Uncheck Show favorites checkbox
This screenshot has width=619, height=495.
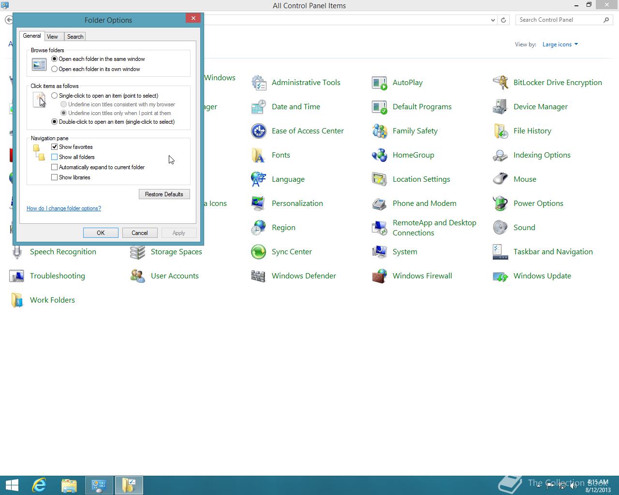click(x=54, y=147)
